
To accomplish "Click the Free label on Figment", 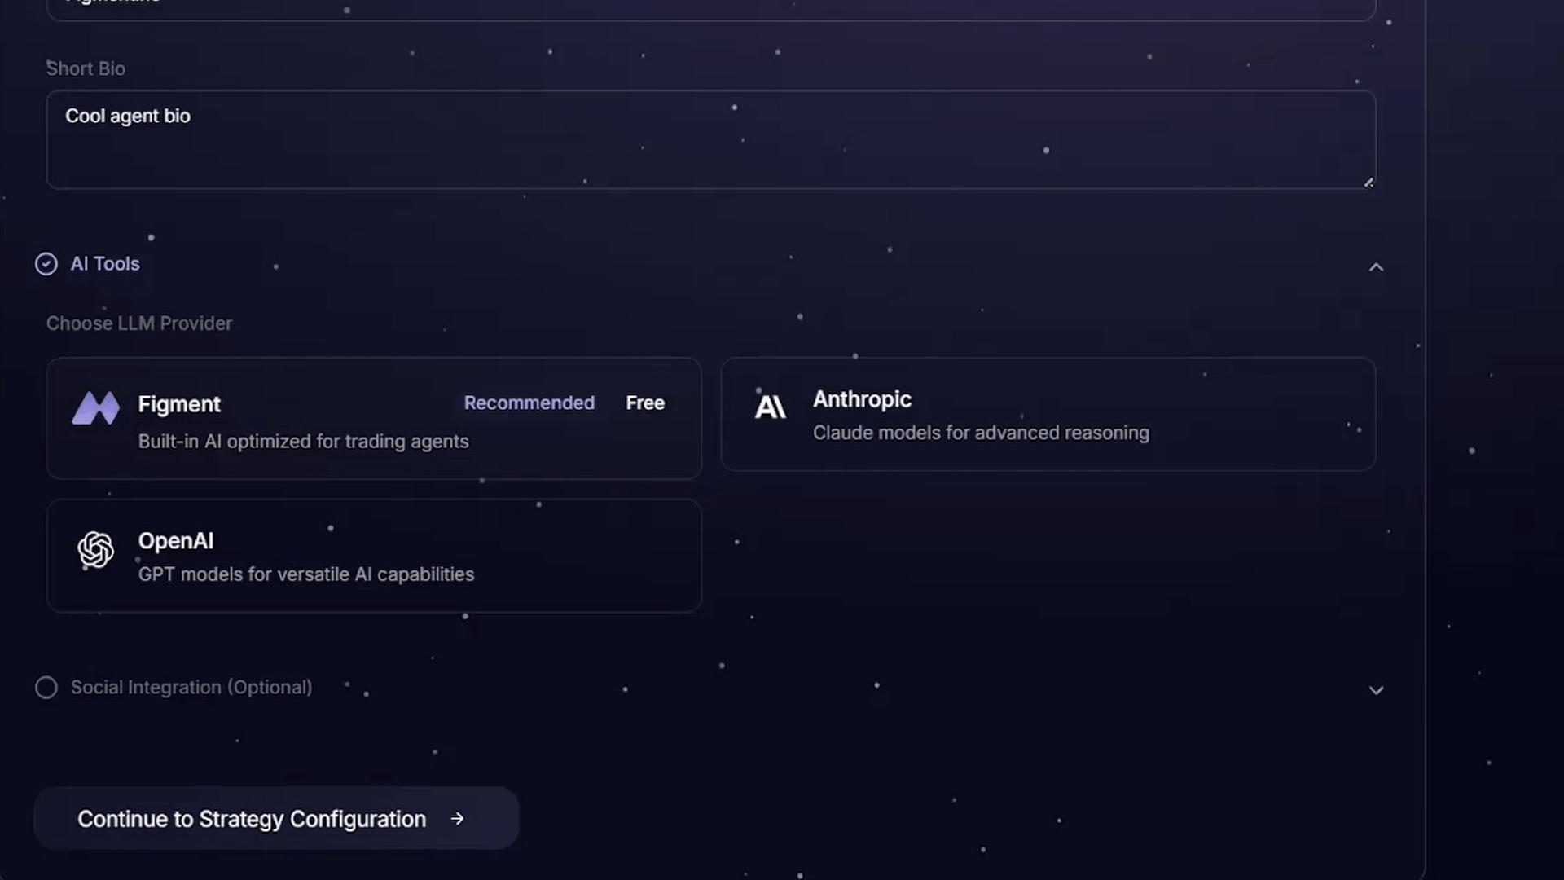I will point(644,403).
